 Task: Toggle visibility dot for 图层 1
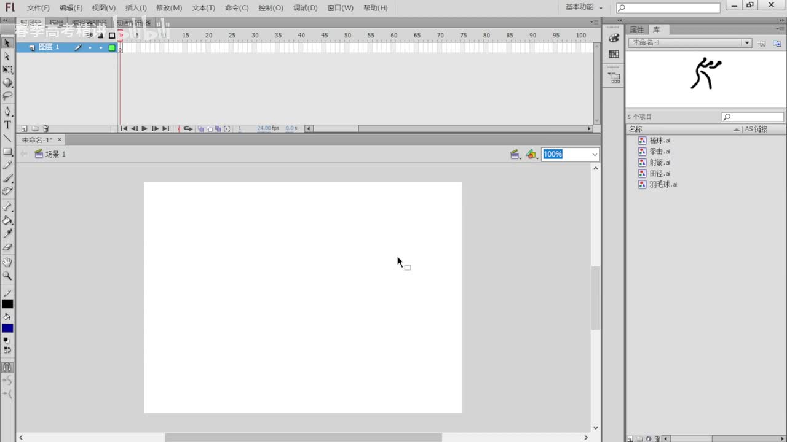click(x=90, y=47)
